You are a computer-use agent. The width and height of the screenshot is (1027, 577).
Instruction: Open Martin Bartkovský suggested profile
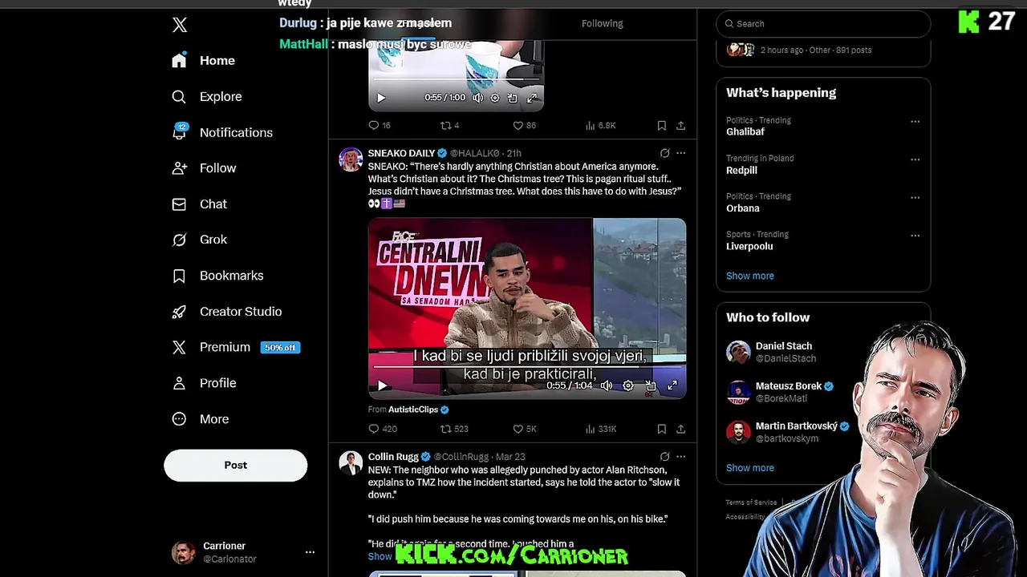coord(797,426)
